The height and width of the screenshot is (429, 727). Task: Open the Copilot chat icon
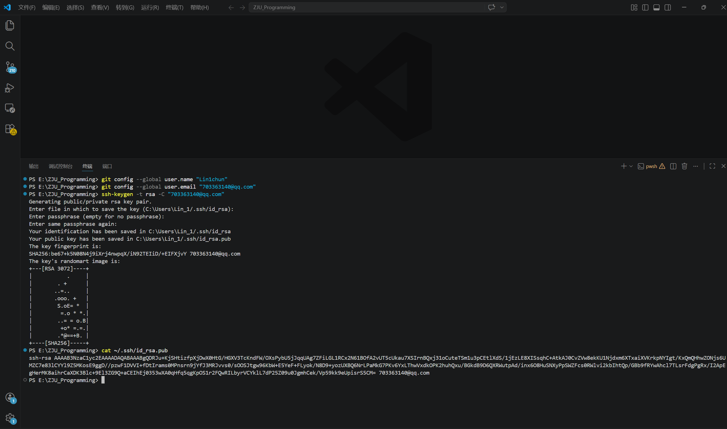[491, 7]
